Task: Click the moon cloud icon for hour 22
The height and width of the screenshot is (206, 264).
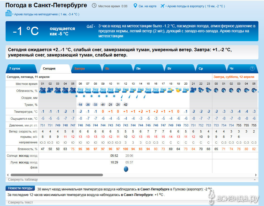Action: click(201, 90)
